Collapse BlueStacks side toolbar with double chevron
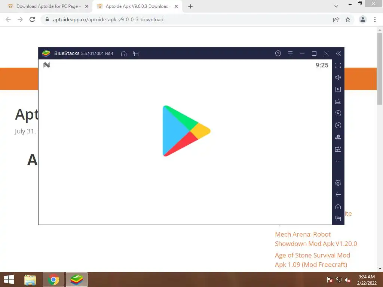This screenshot has width=383, height=287. [338, 53]
